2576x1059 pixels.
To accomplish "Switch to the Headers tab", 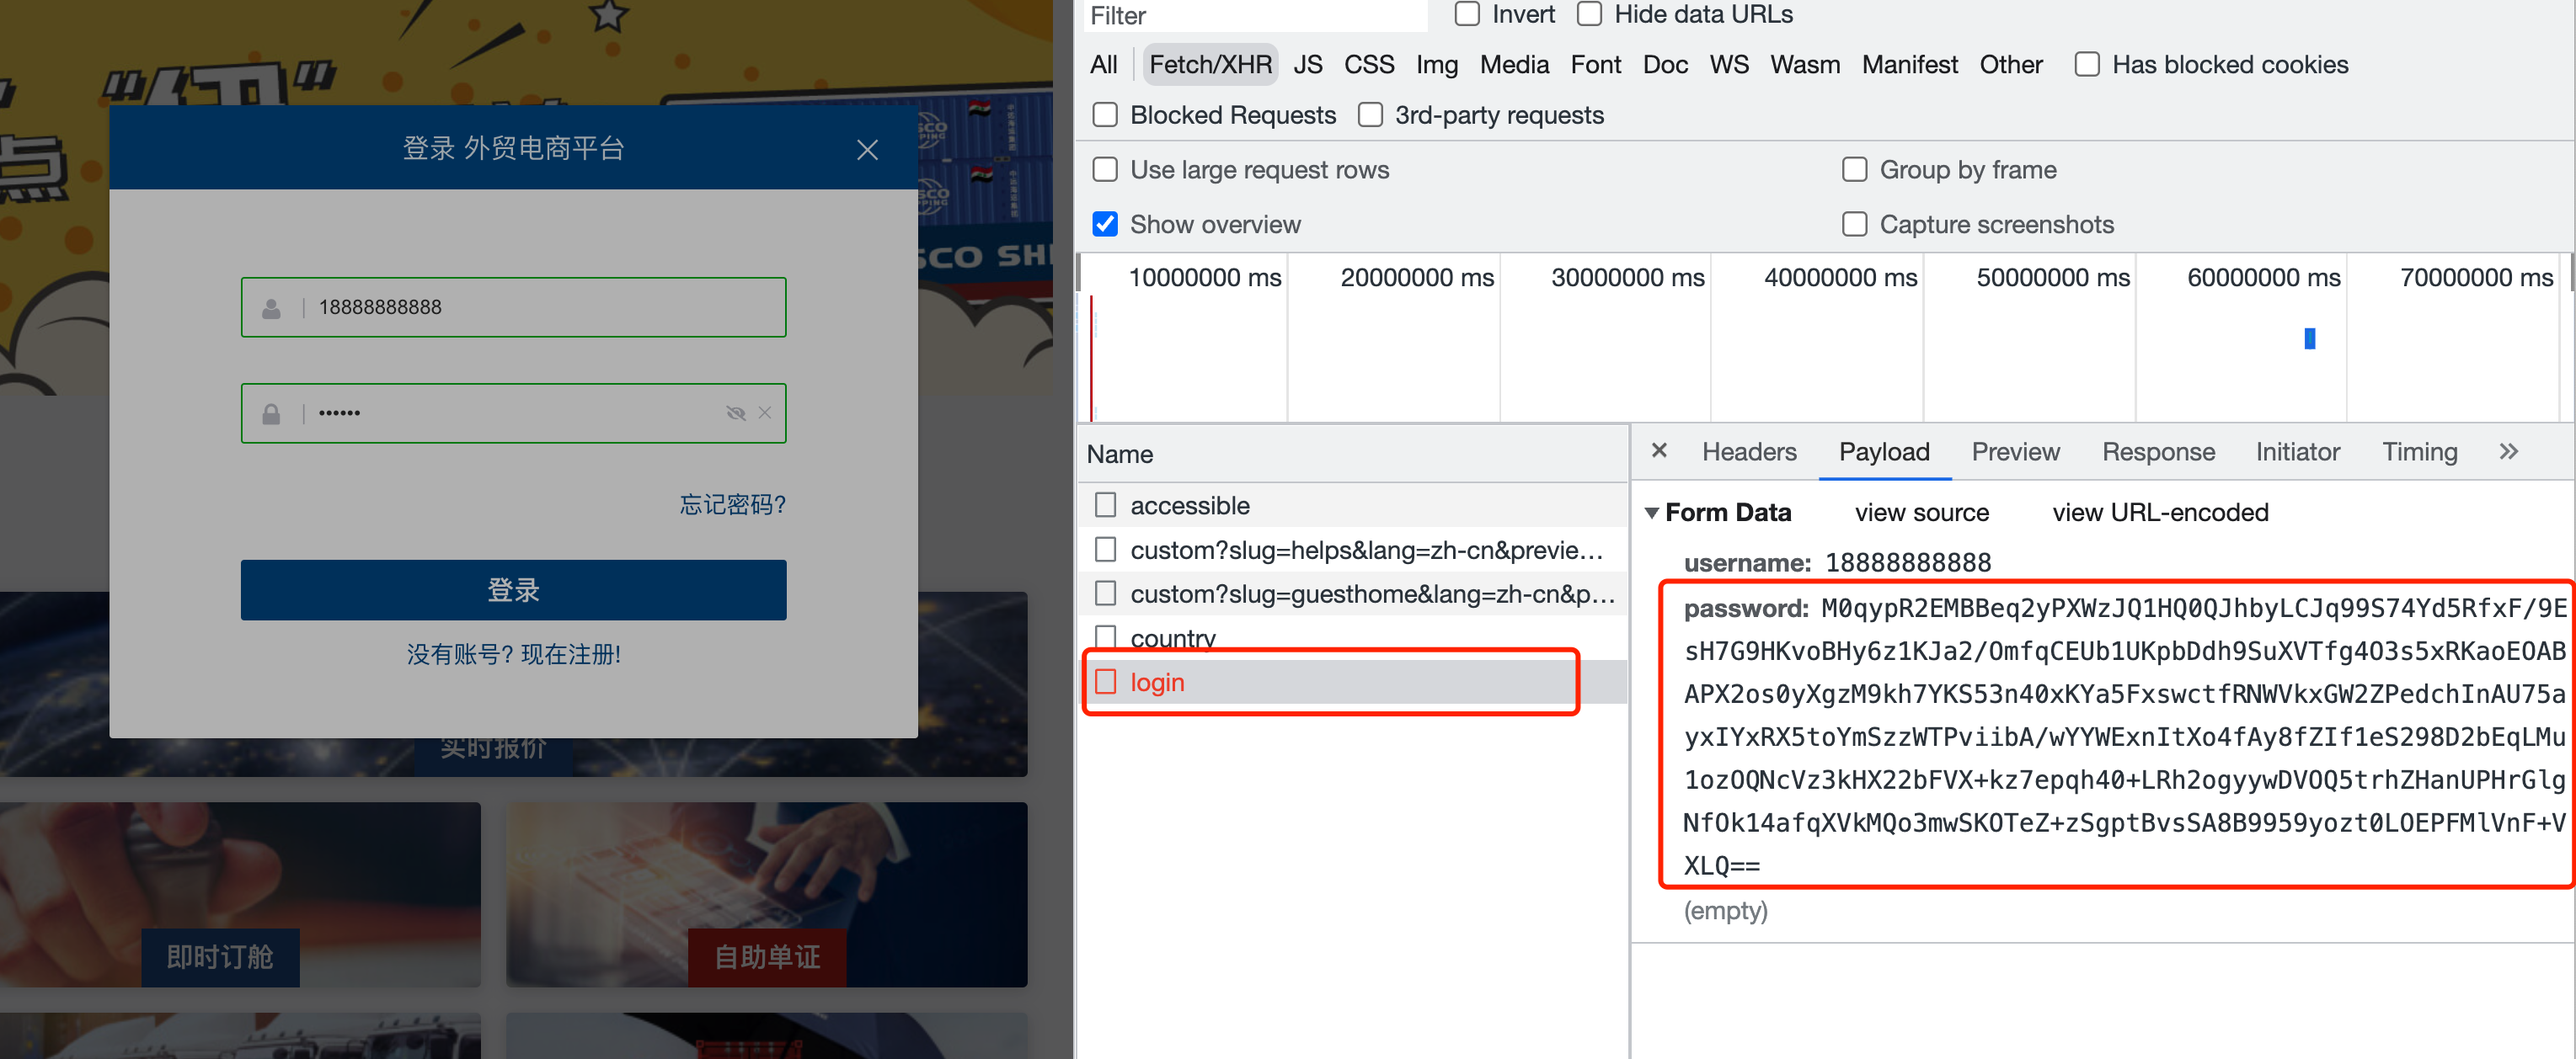I will (x=1749, y=453).
